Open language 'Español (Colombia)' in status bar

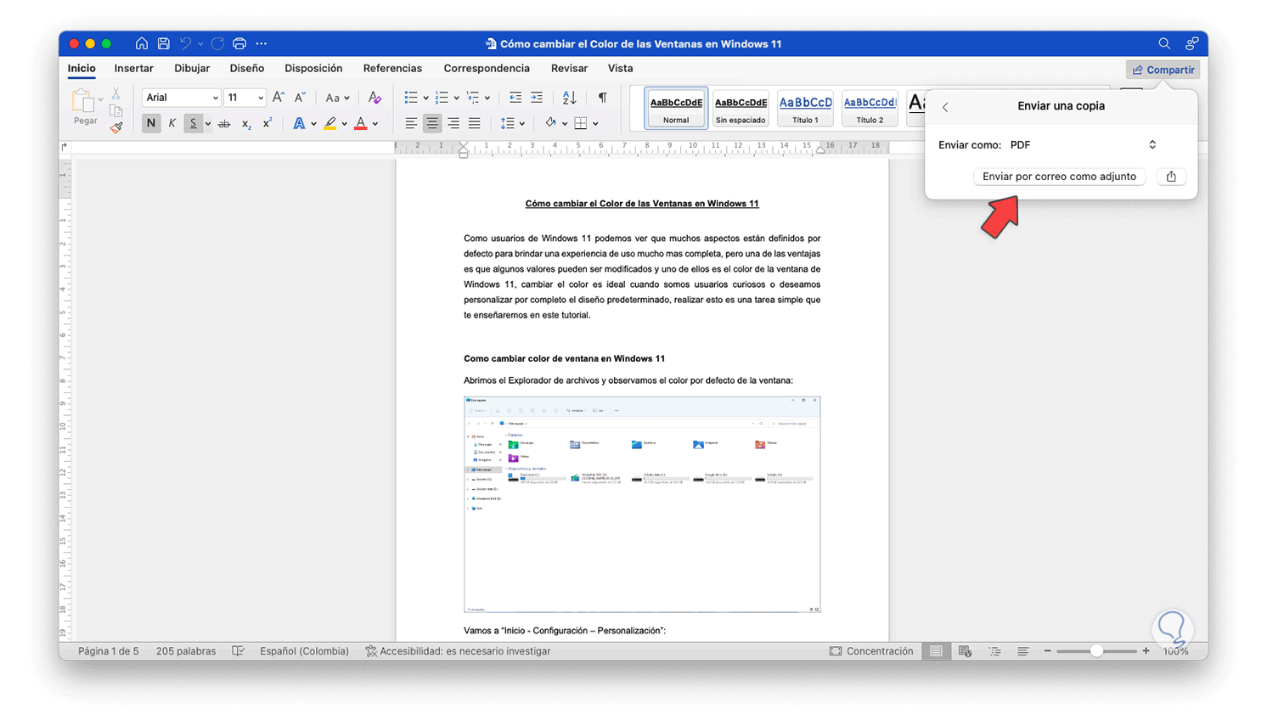point(304,651)
